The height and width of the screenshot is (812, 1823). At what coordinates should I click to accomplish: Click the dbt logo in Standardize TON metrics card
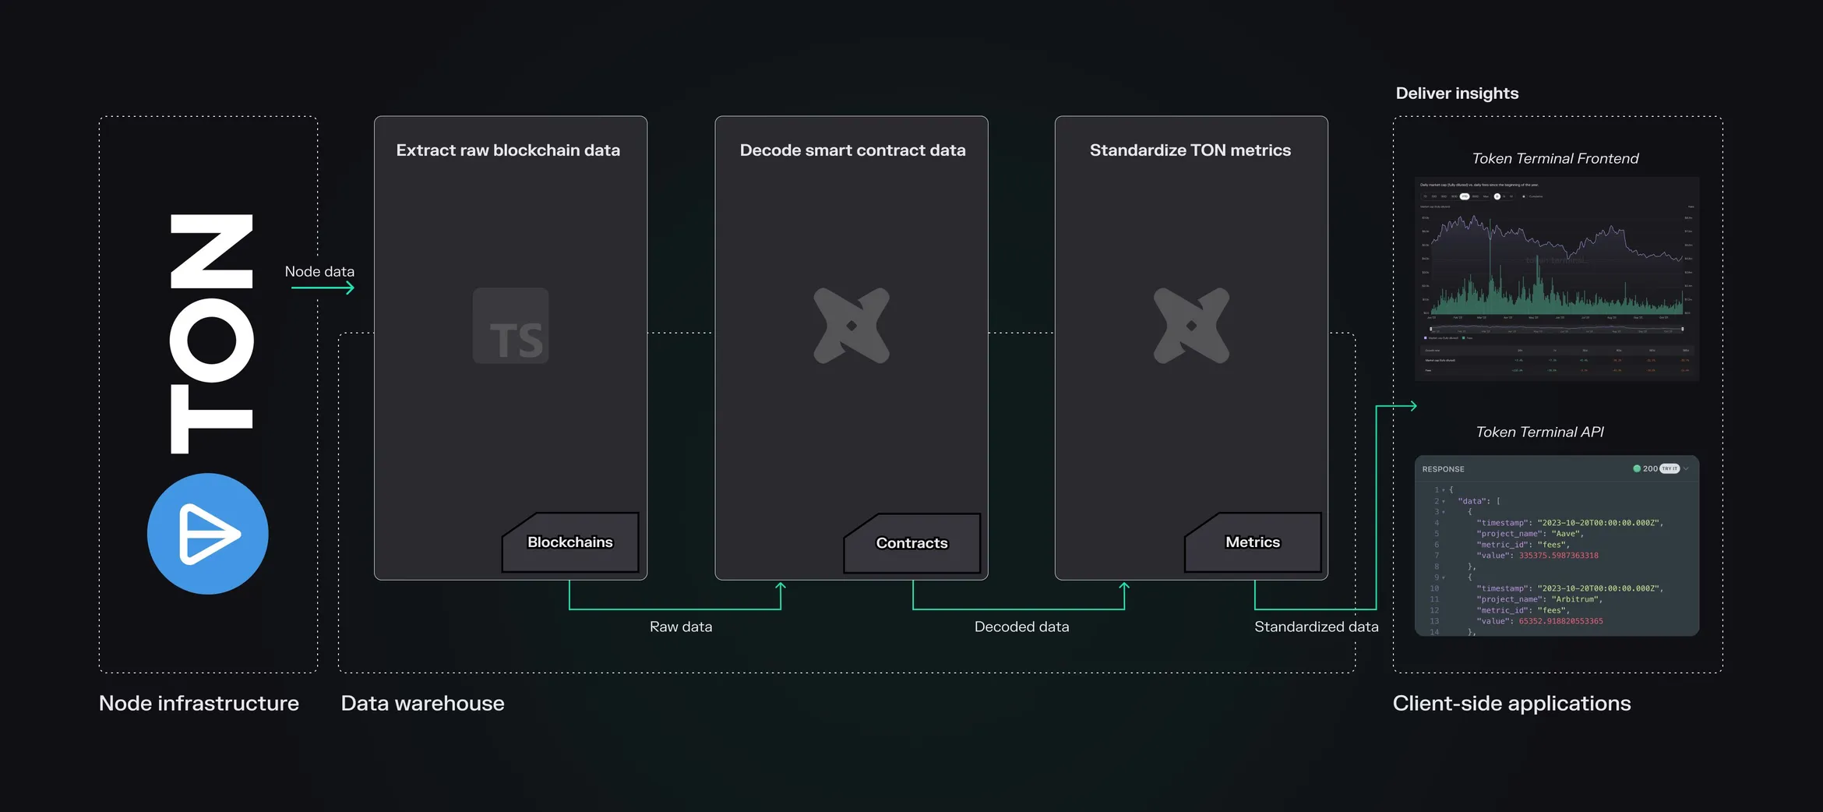1191,326
